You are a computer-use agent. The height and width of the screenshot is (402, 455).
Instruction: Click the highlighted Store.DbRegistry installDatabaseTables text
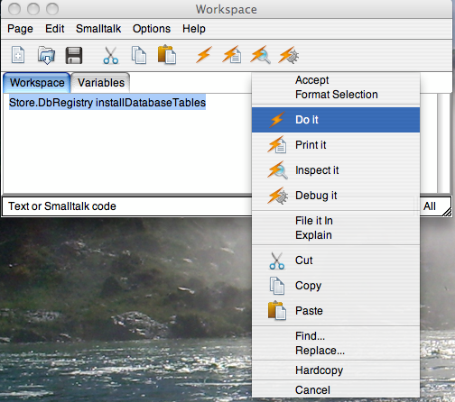pos(107,103)
